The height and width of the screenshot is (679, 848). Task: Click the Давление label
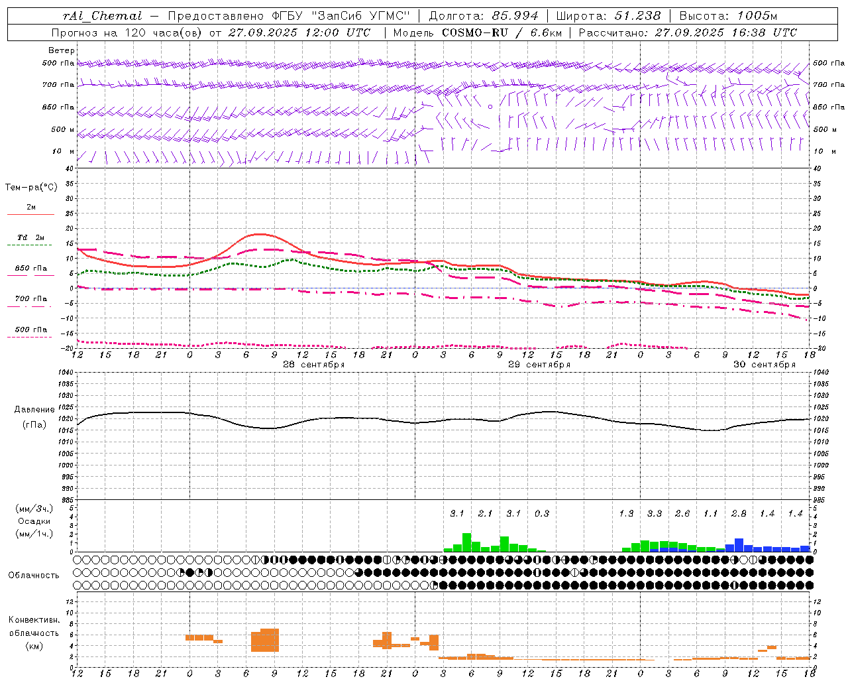[34, 410]
